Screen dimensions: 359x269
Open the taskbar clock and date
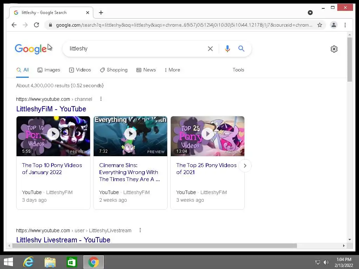(x=344, y=262)
